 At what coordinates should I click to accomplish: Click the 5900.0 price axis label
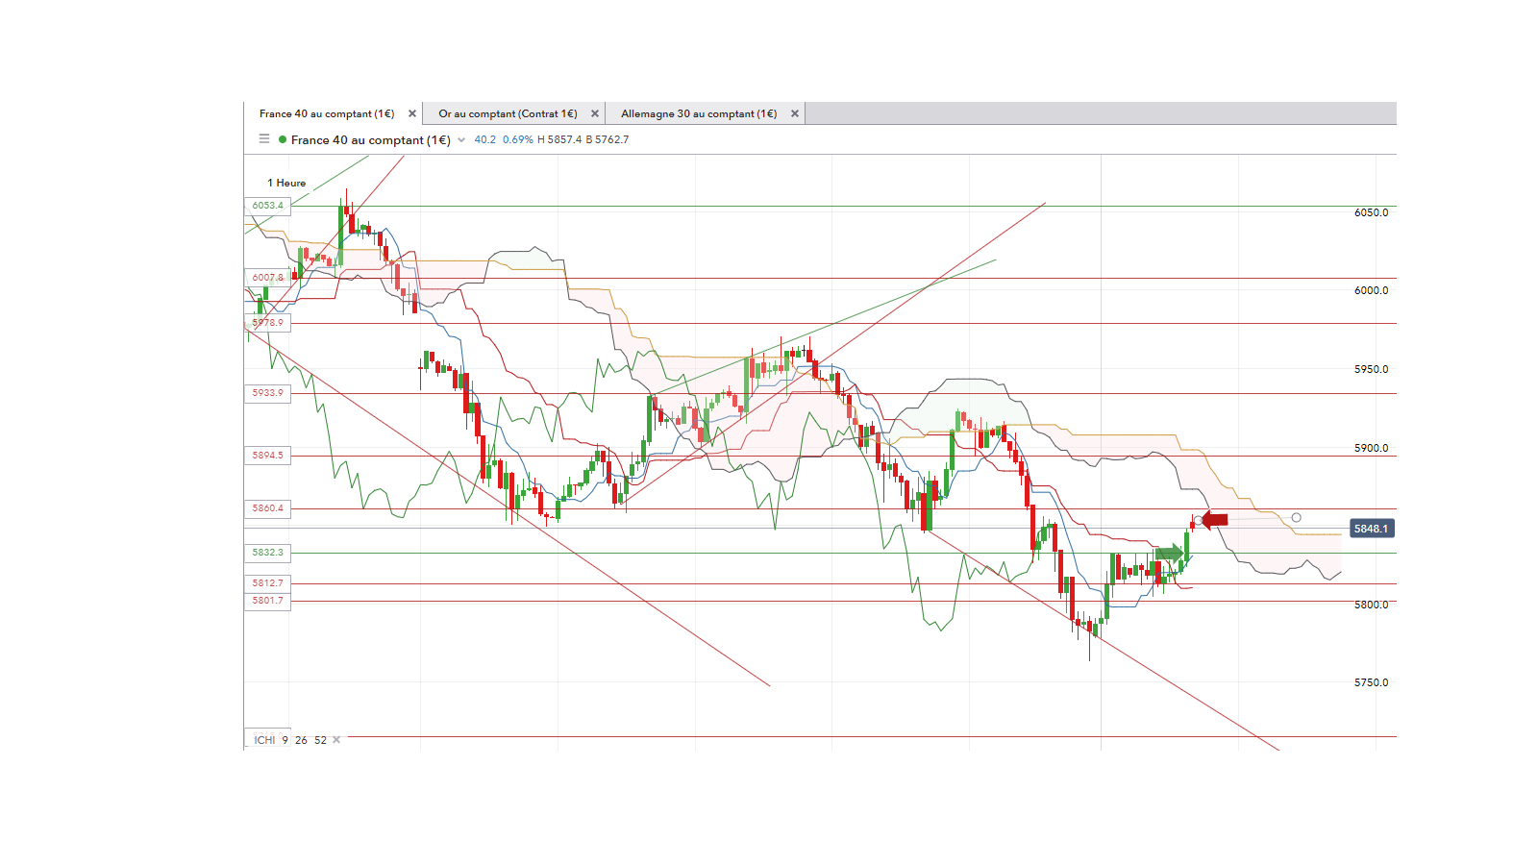(x=1372, y=448)
